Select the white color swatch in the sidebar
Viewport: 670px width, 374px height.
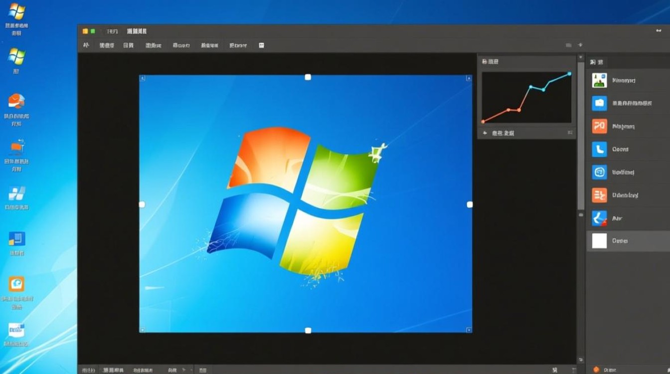[599, 241]
